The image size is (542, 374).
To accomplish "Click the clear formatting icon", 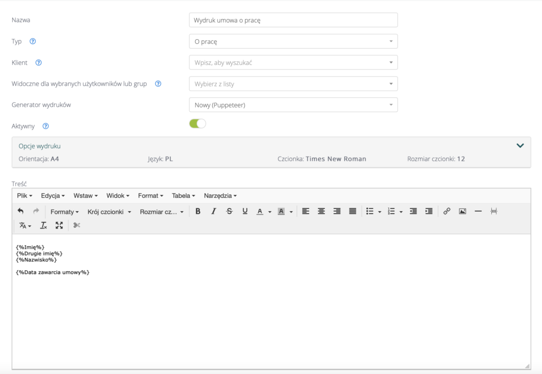I will (x=43, y=225).
